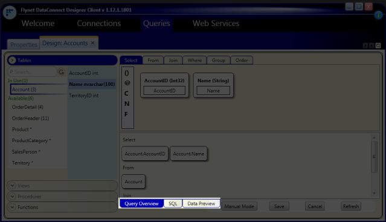The height and width of the screenshot is (222, 386).
Task: Open the Welcome section
Action: point(38,23)
